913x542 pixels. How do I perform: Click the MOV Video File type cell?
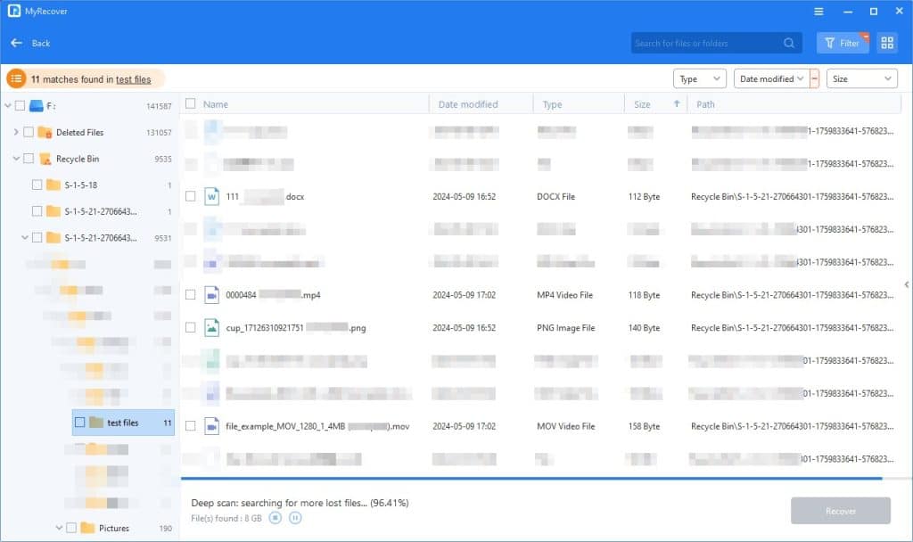(565, 426)
